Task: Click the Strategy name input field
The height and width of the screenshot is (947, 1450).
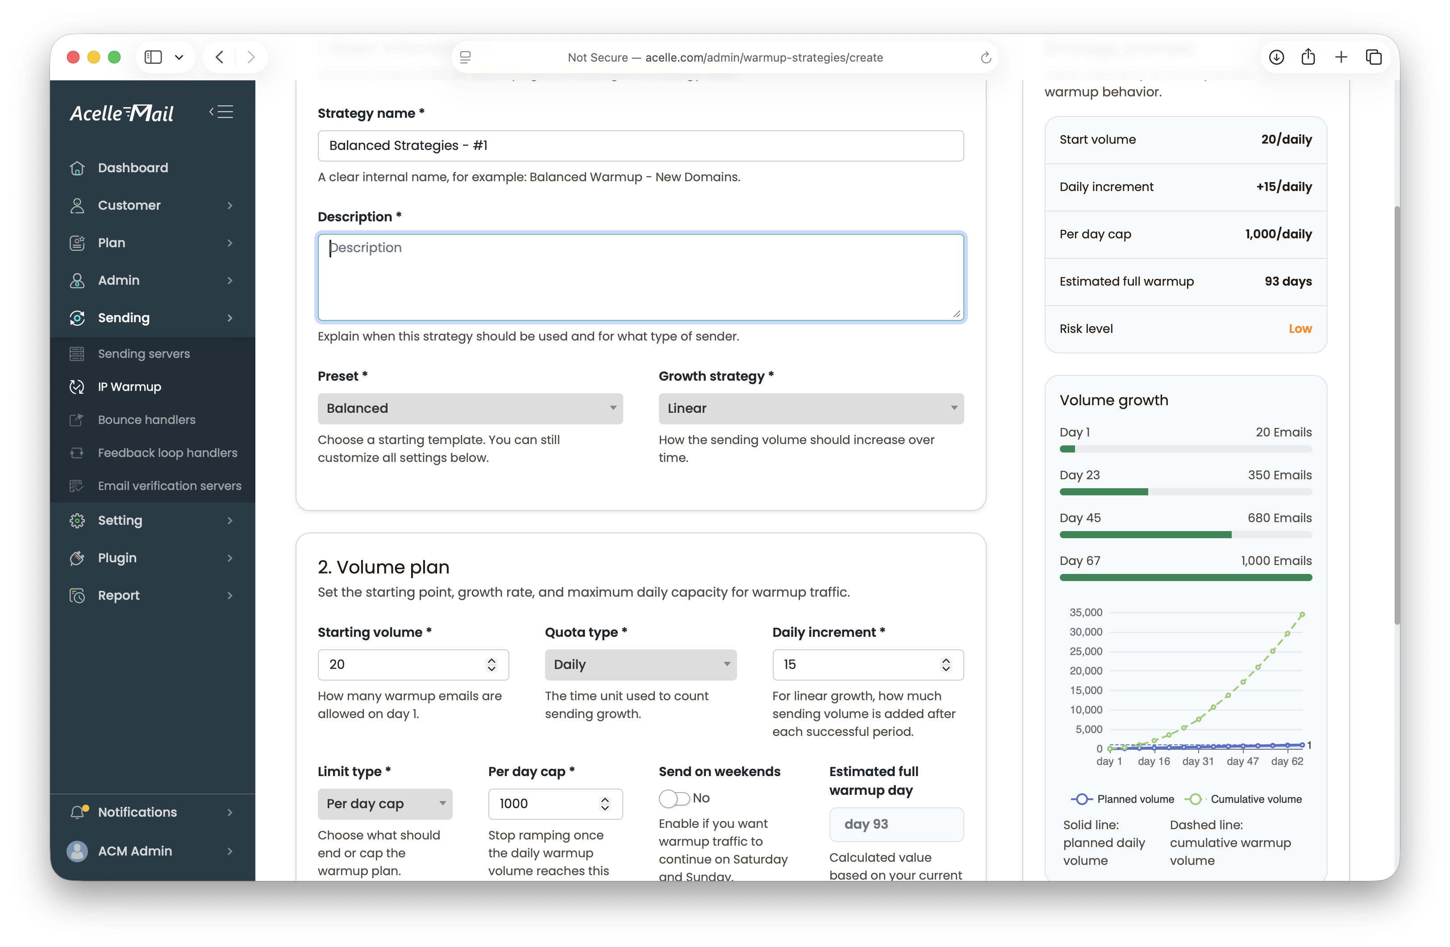Action: 640,145
